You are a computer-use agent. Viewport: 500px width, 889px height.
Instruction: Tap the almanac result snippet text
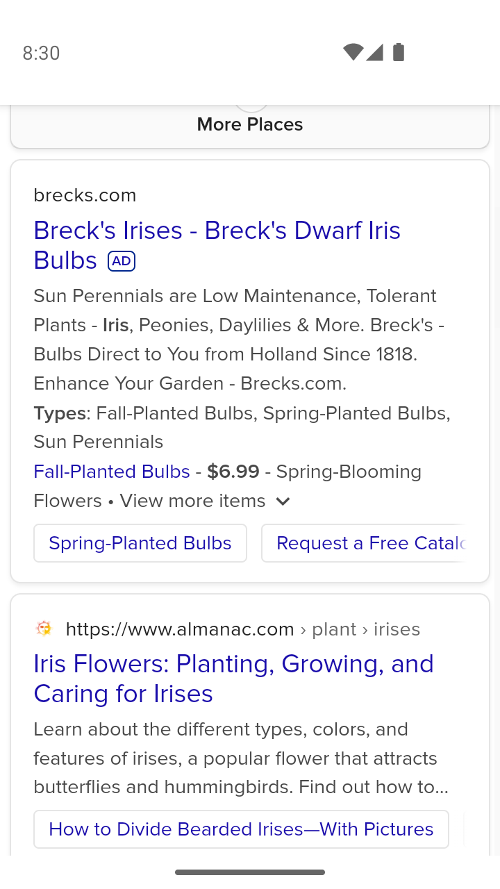241,758
